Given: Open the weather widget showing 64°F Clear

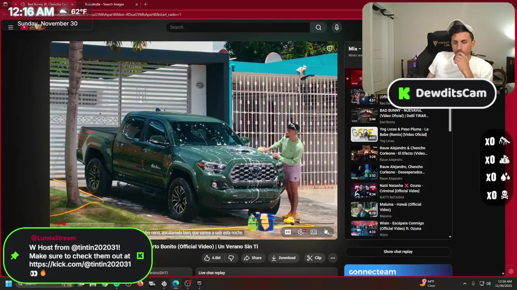Looking at the screenshot, I should [x=427, y=284].
